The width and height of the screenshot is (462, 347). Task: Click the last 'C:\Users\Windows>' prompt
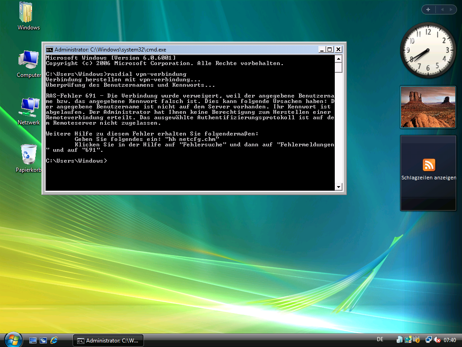tap(76, 161)
